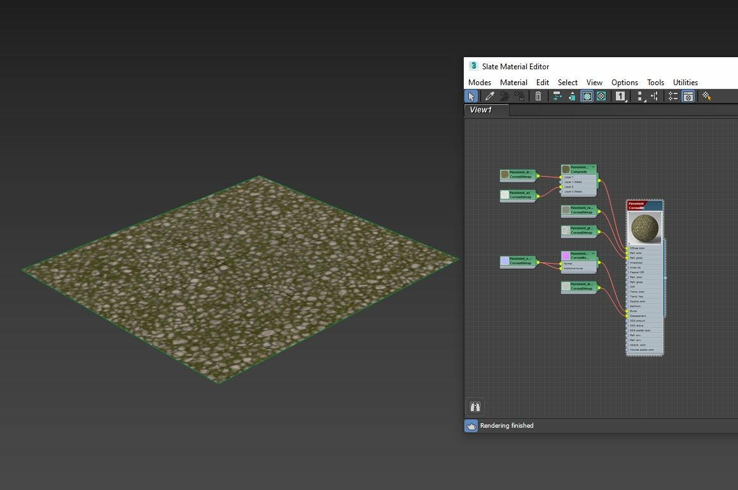The image size is (738, 490).
Task: Click the Diffuse color input slot on CoronaMtl
Action: pos(627,248)
